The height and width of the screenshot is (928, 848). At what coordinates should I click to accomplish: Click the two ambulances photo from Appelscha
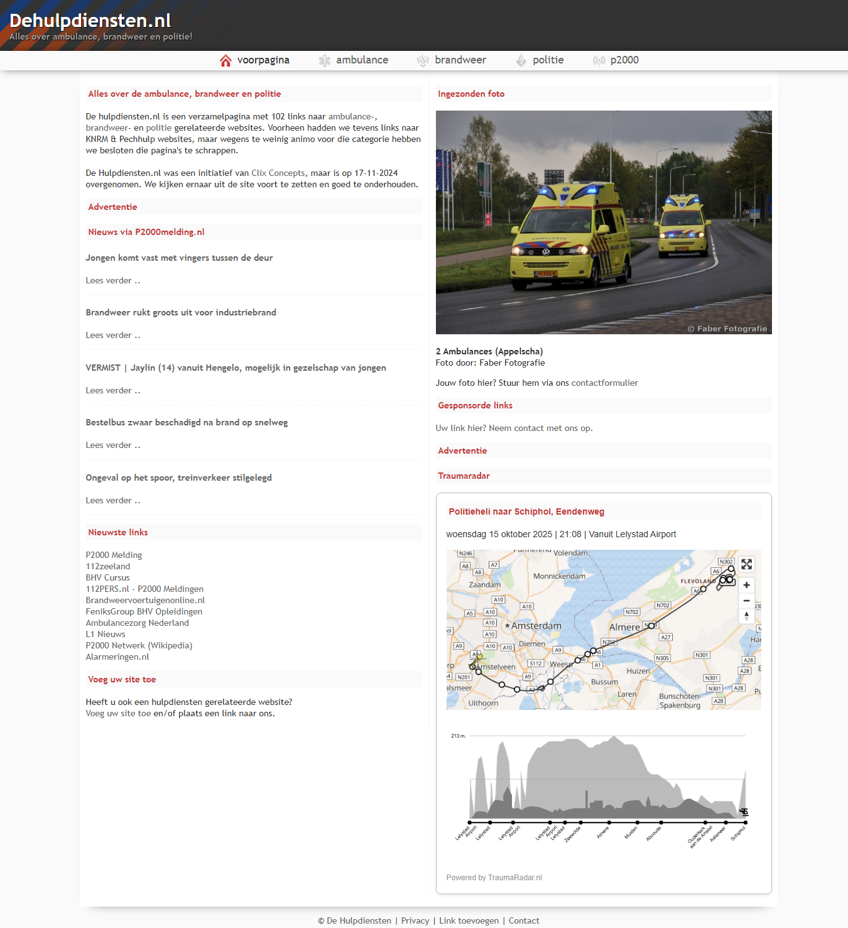point(604,222)
